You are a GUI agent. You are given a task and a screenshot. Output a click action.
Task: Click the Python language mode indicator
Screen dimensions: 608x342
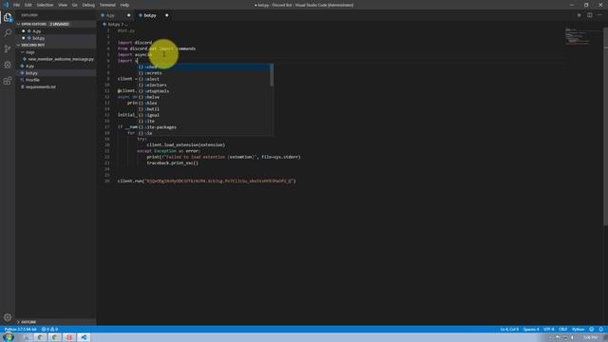point(579,330)
